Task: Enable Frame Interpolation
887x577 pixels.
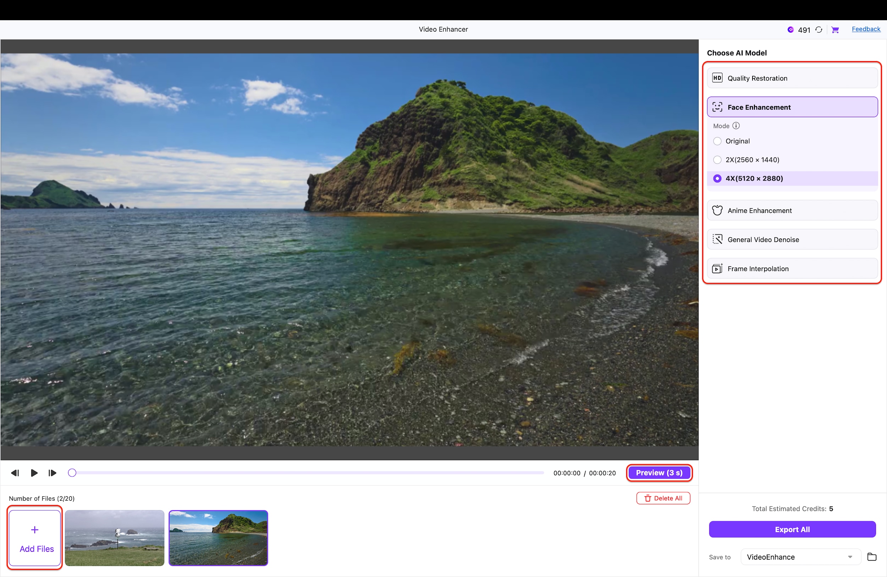Action: point(792,268)
